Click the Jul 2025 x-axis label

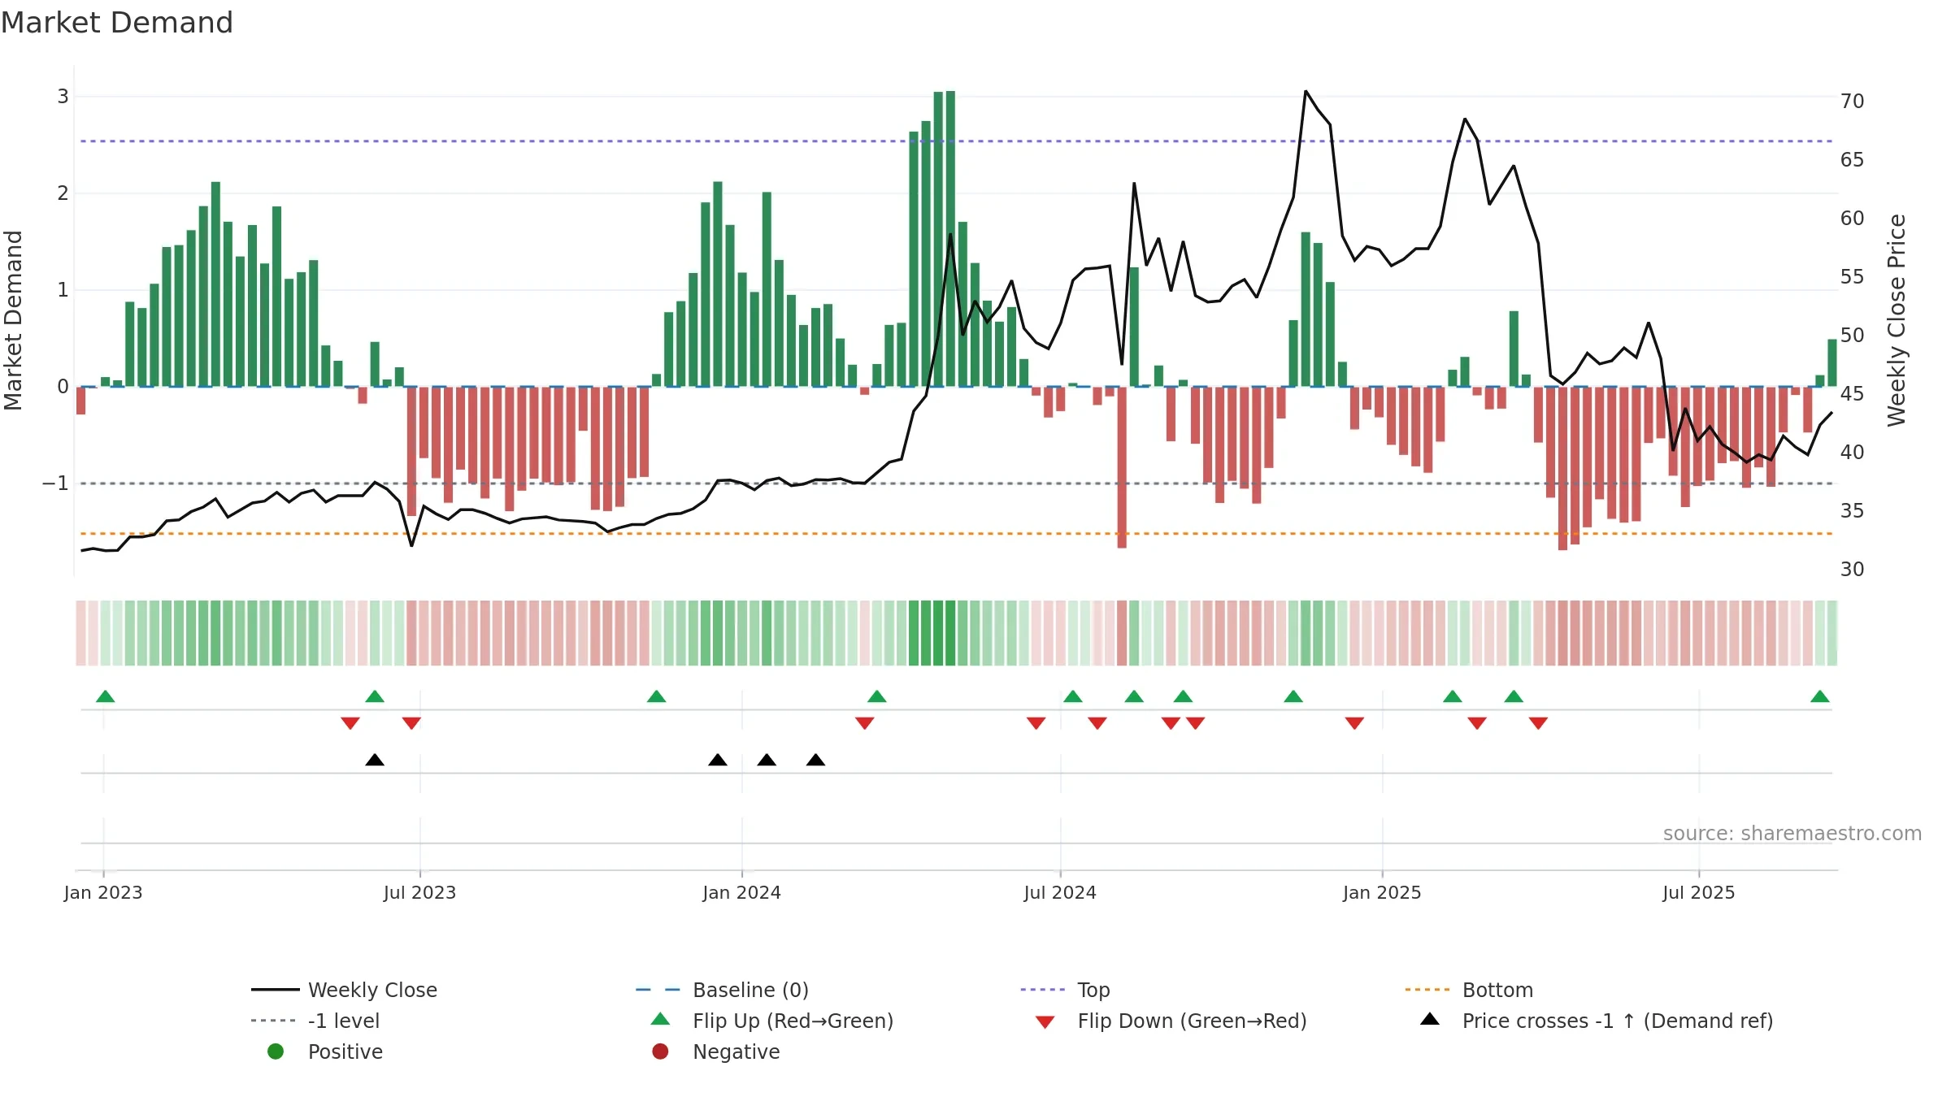coord(1699,892)
